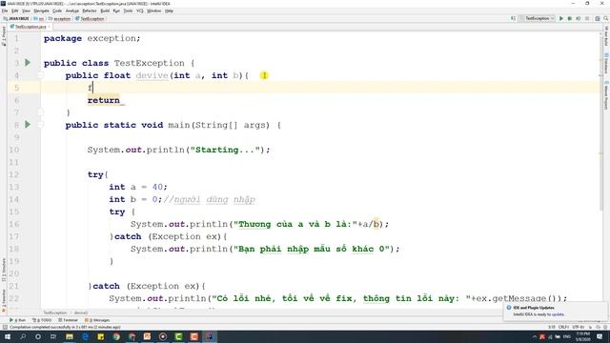This screenshot has height=343, width=610.
Task: Open the Run menu
Action: pyautogui.click(x=116, y=10)
